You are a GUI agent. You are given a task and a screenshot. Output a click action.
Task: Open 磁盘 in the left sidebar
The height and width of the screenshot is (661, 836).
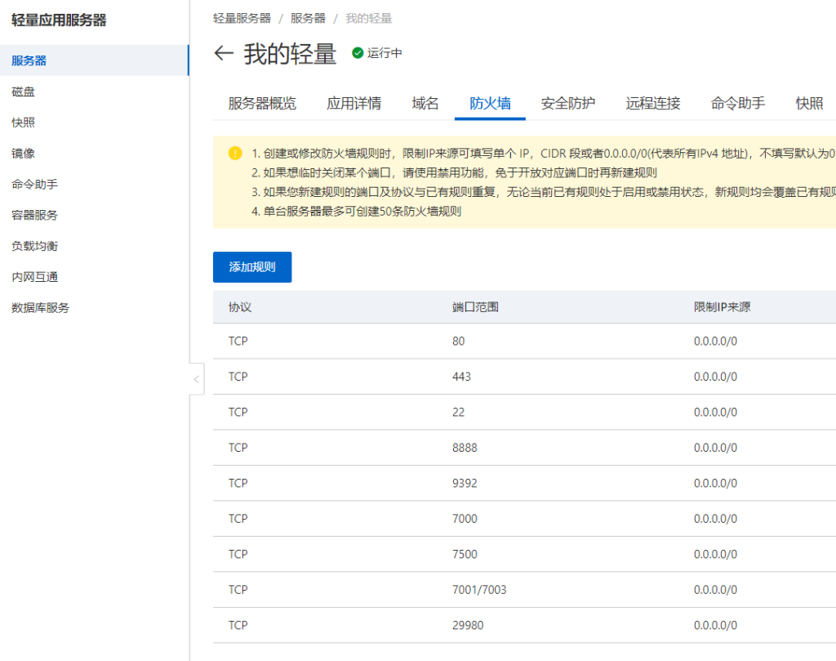pyautogui.click(x=23, y=92)
